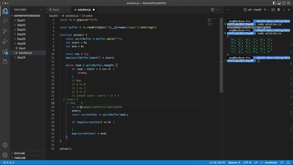
Task: Expand the Day01 folder
Action: point(28,20)
